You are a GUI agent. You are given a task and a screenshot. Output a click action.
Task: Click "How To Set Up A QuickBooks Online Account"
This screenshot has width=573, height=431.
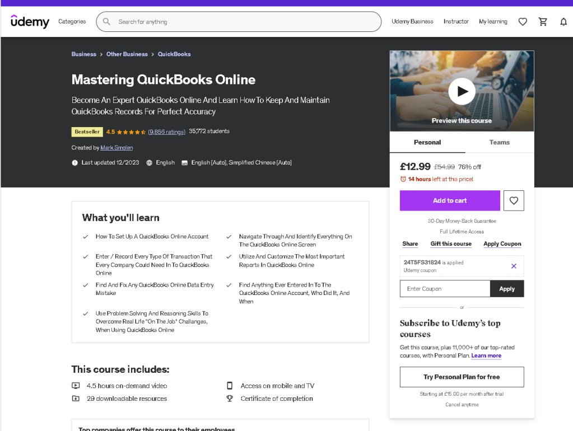[152, 236]
